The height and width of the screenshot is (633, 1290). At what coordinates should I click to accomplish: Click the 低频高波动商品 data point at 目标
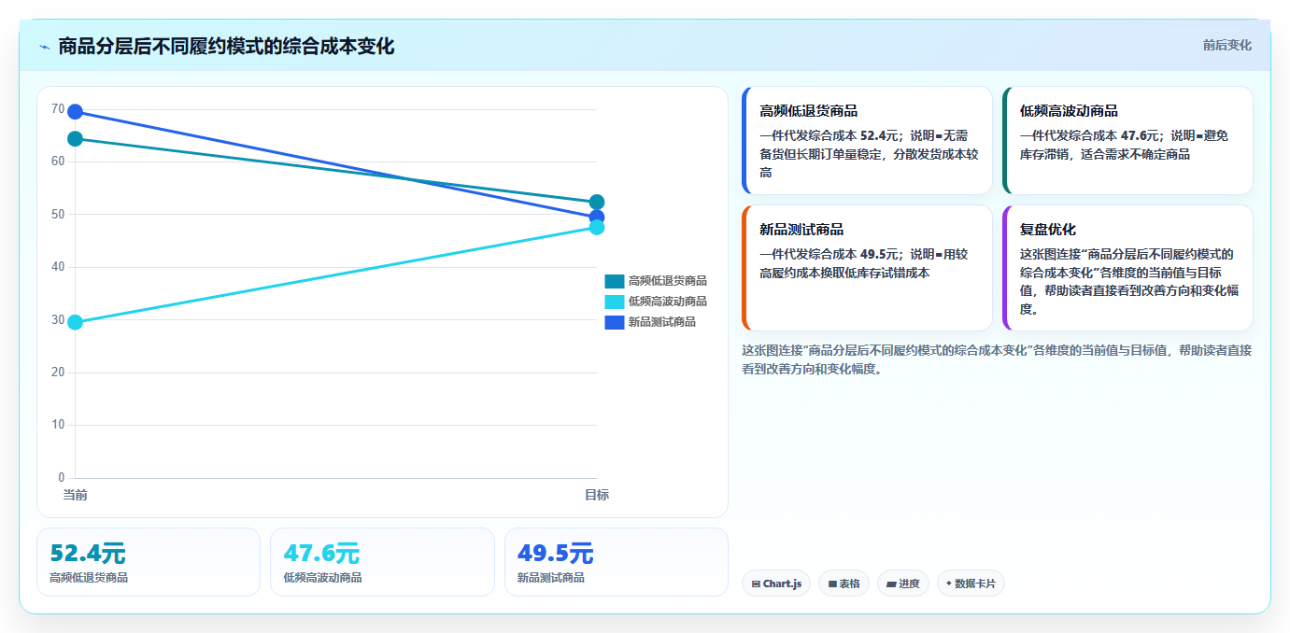597,227
